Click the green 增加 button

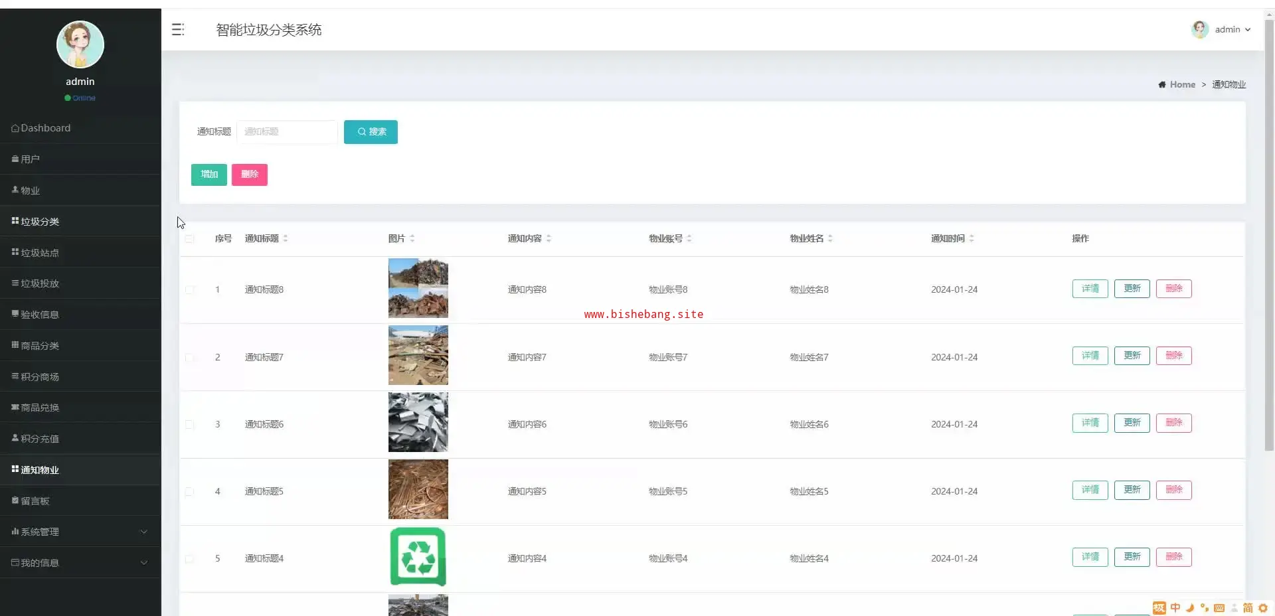(209, 175)
